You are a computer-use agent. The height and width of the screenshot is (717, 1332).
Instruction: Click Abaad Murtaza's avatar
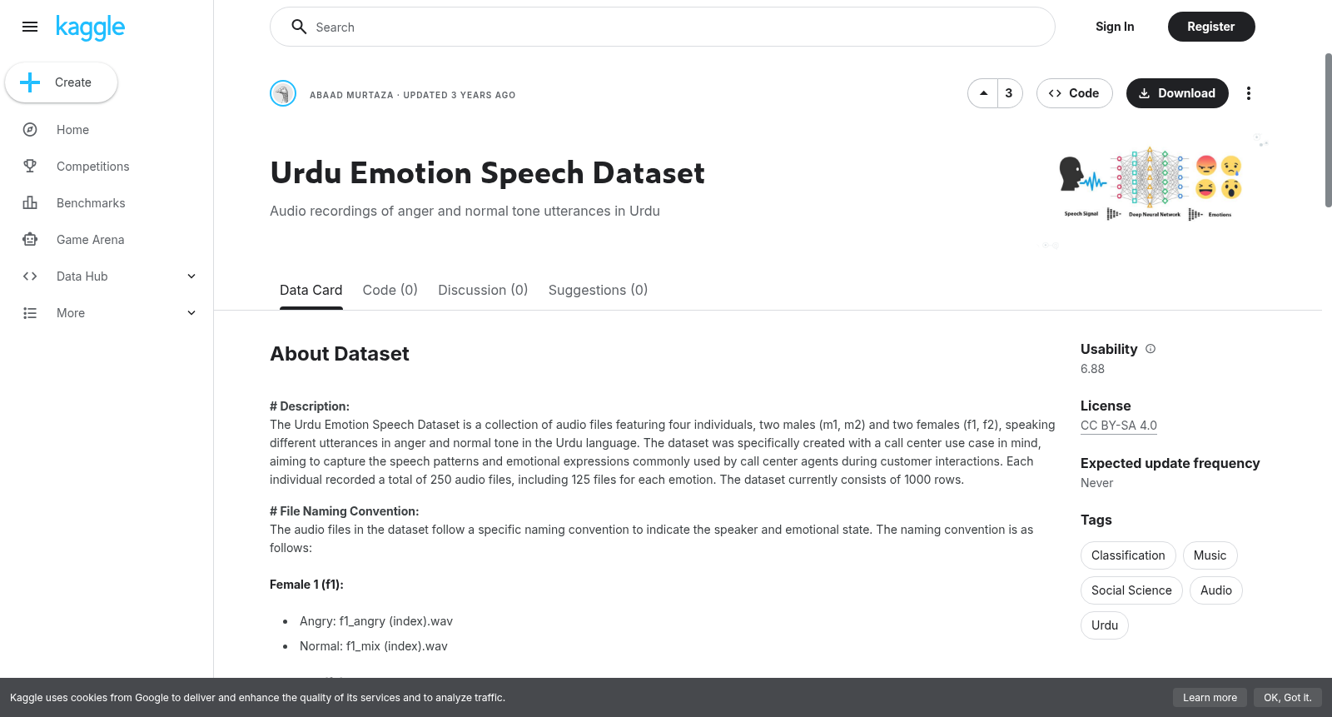click(283, 93)
